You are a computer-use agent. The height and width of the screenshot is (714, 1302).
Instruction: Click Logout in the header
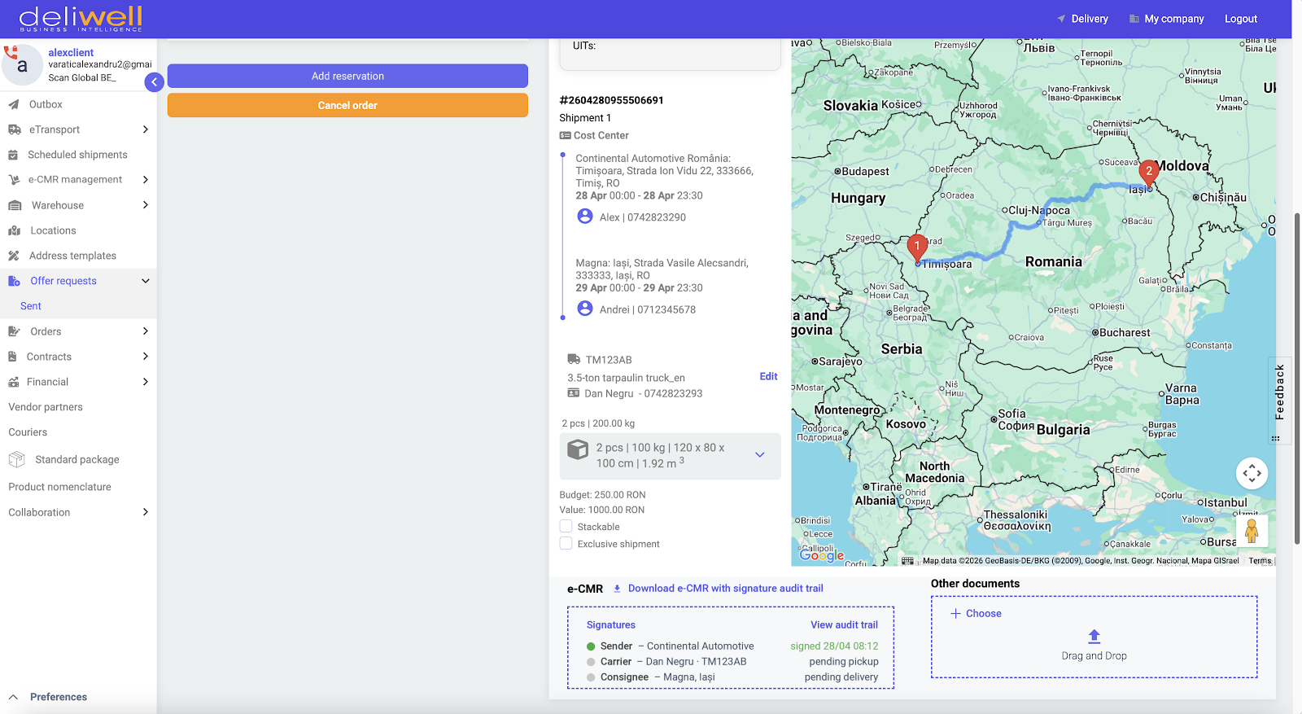(1241, 19)
